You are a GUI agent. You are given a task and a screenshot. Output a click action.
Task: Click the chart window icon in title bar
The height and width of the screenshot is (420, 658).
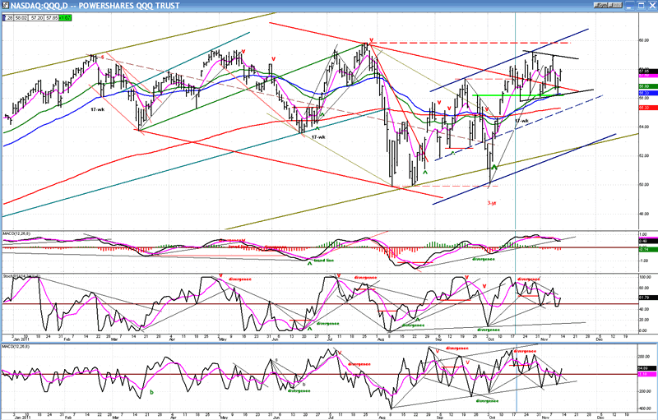tap(5, 4)
